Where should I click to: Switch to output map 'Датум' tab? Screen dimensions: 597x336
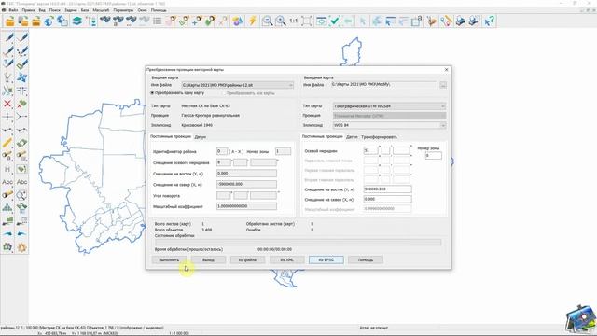coord(352,137)
